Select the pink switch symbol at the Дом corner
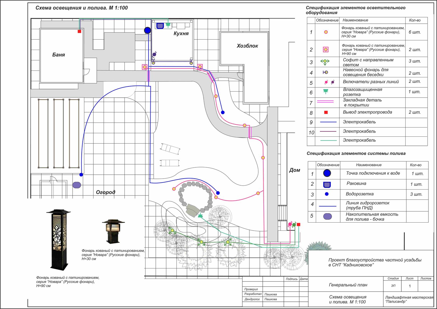Viewport: 437px width, 309px height. [290, 224]
